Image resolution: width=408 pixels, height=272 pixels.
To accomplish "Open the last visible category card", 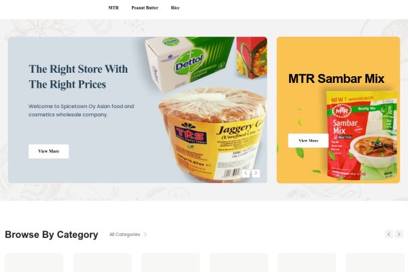I will [x=375, y=262].
